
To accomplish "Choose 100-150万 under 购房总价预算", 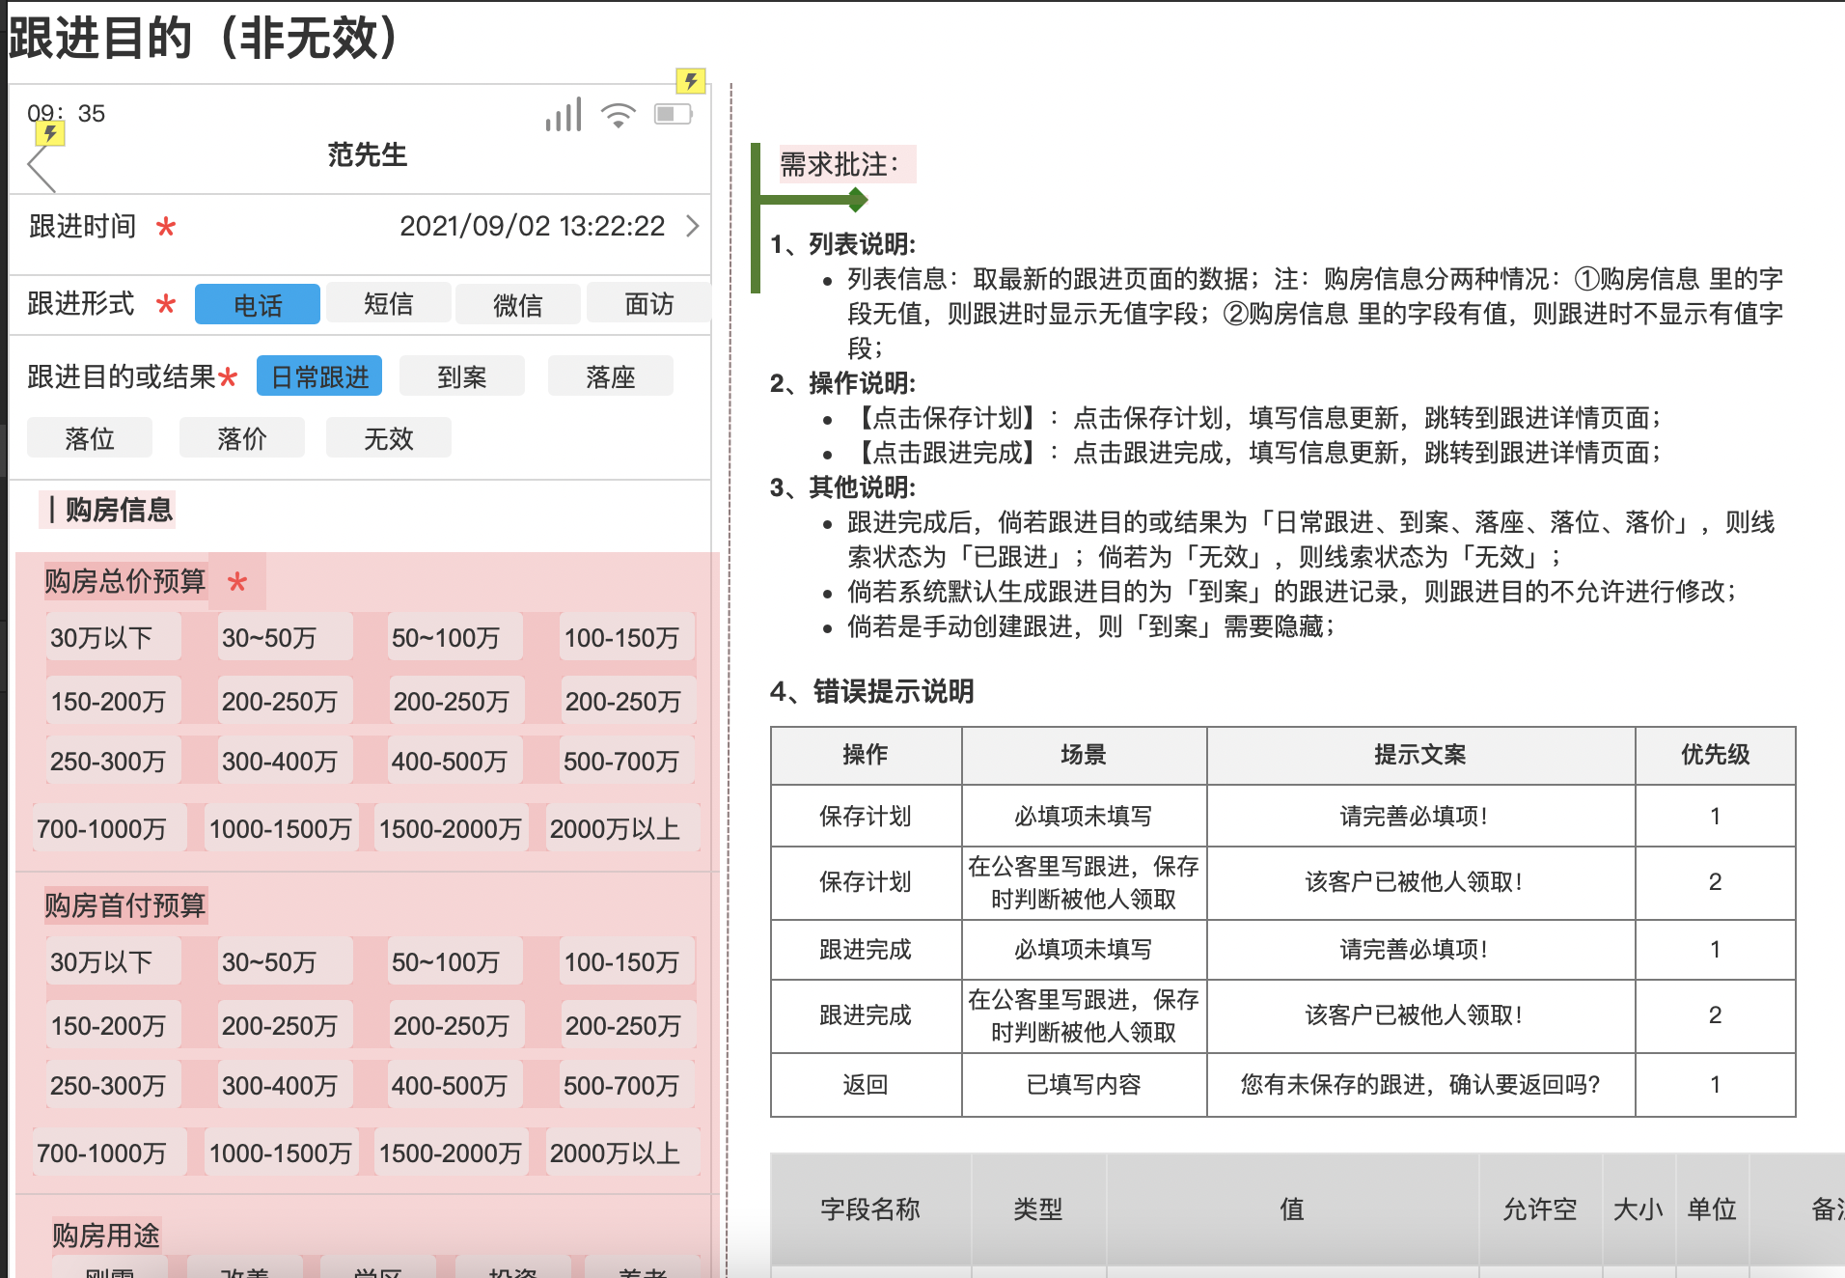I will click(627, 637).
